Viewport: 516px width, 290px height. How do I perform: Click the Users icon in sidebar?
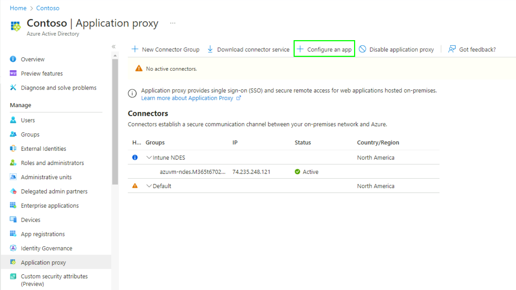tap(13, 120)
